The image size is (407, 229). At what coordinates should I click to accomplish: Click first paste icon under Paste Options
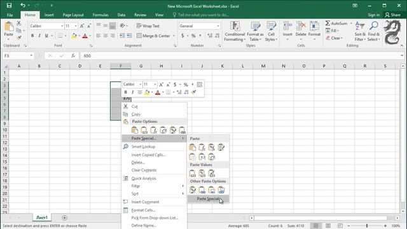coord(134,130)
